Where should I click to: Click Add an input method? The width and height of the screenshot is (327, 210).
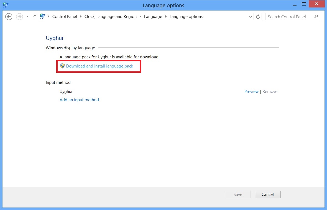[x=79, y=100]
